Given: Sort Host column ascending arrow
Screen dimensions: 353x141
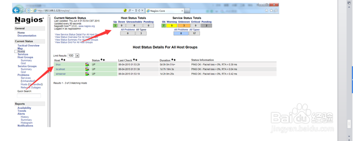Looking at the screenshot, I should point(62,60).
